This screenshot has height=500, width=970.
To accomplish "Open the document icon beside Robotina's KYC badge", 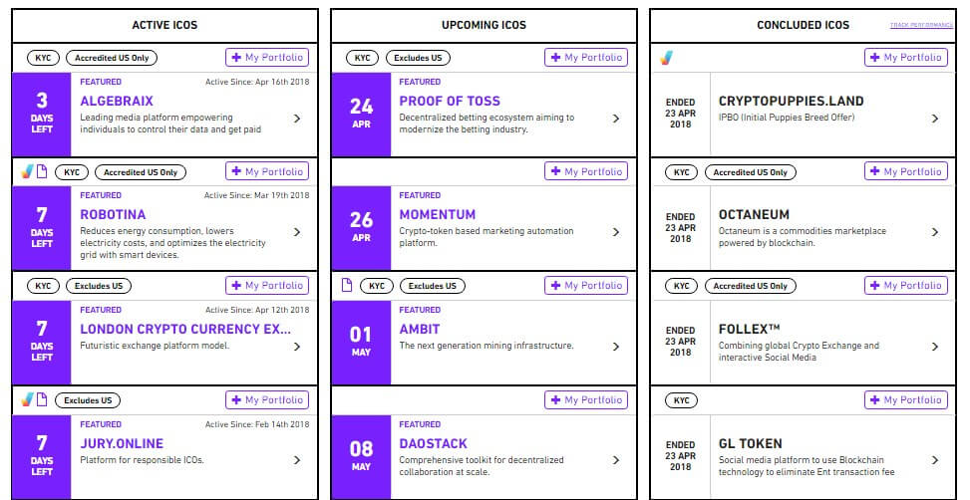I will click(42, 172).
